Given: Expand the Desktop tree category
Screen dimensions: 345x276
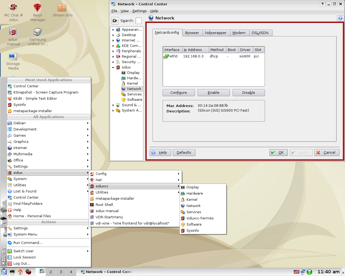Looking at the screenshot, I should (x=113, y=35).
